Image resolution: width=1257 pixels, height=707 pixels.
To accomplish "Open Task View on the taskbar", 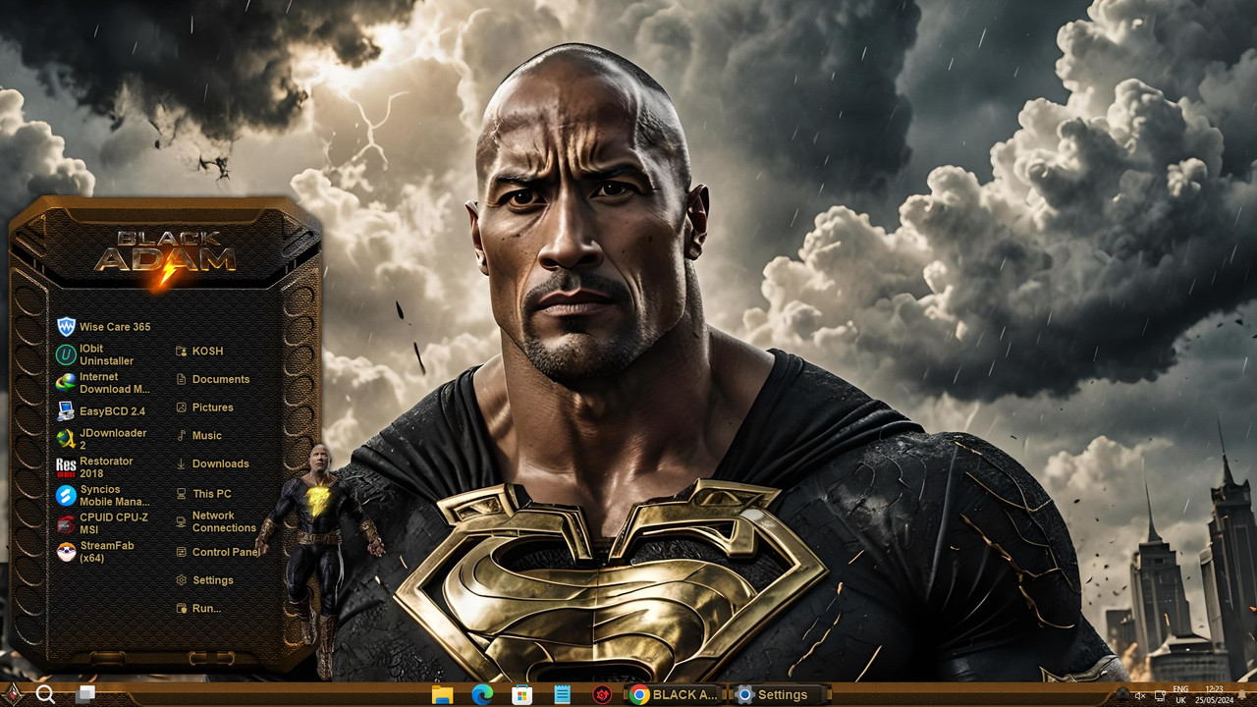I will [85, 694].
